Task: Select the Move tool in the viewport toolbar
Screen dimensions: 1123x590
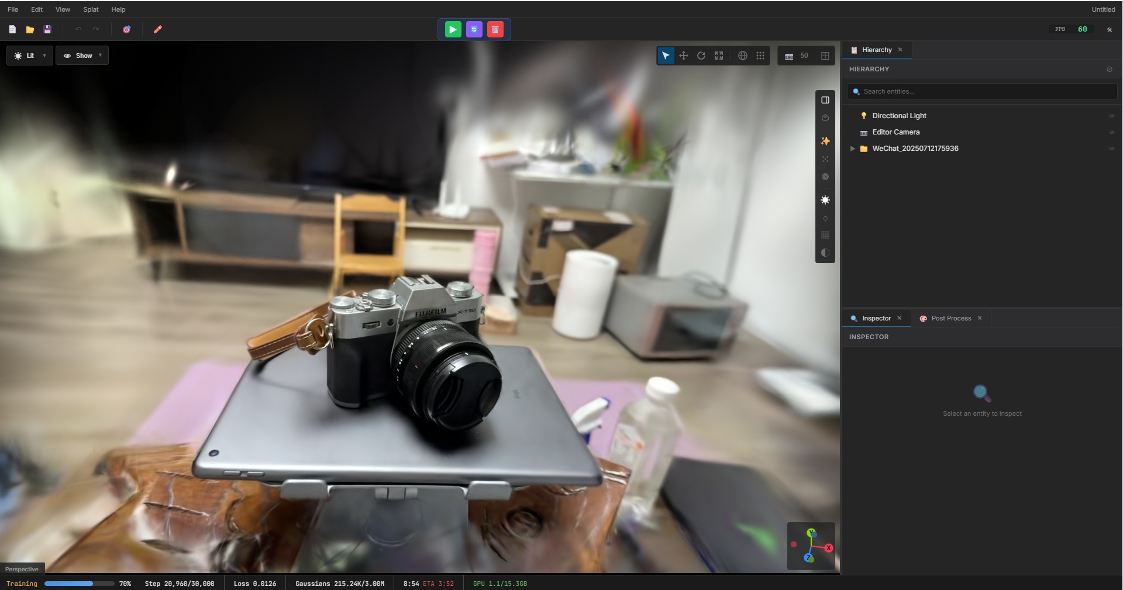Action: point(683,56)
